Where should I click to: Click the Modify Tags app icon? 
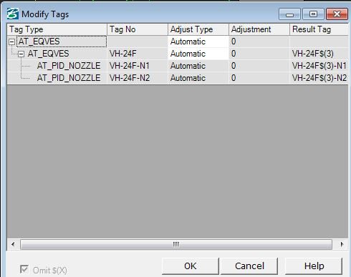[13, 14]
